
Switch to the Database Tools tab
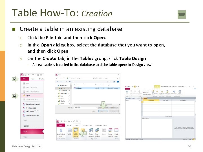click(101, 125)
